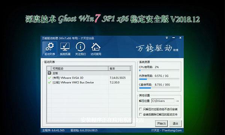
Task: Open the ITianKong.Com link in status bar
Action: coord(172,130)
